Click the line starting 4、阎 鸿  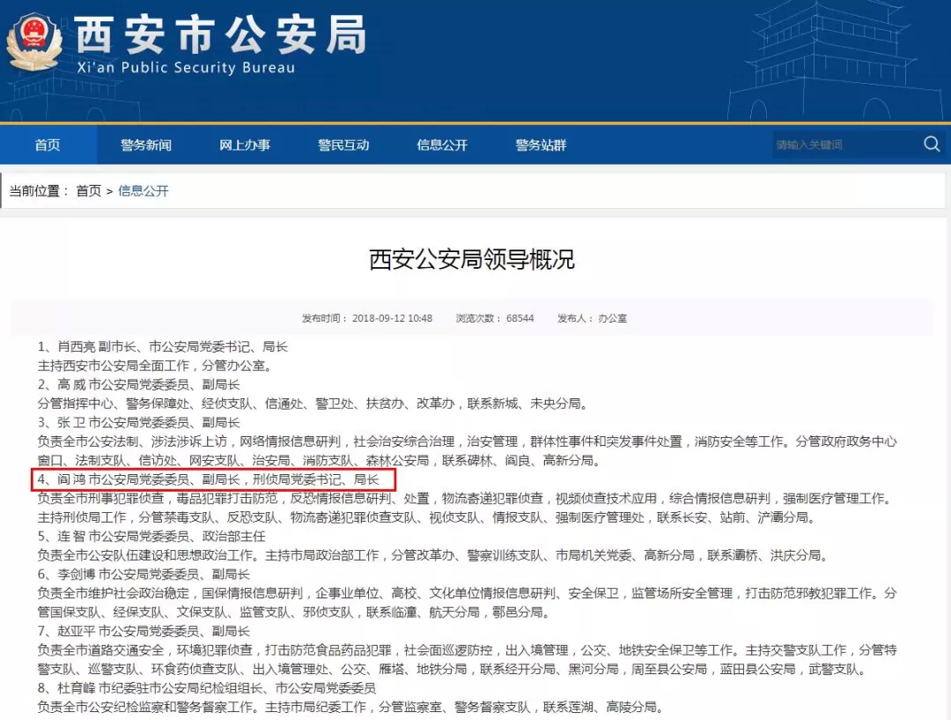click(x=208, y=479)
